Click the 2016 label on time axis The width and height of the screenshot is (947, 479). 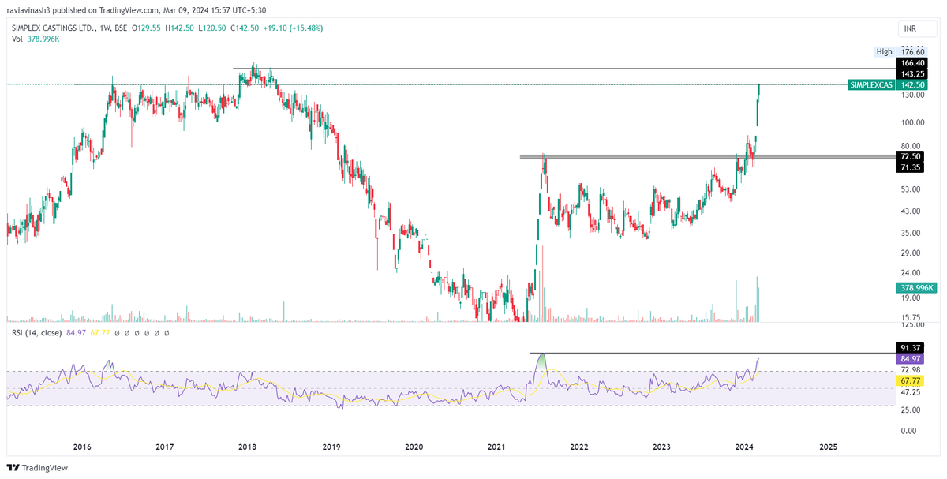click(81, 447)
